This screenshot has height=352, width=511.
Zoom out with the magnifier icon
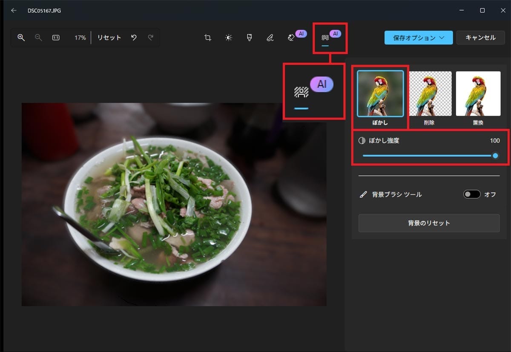(38, 37)
